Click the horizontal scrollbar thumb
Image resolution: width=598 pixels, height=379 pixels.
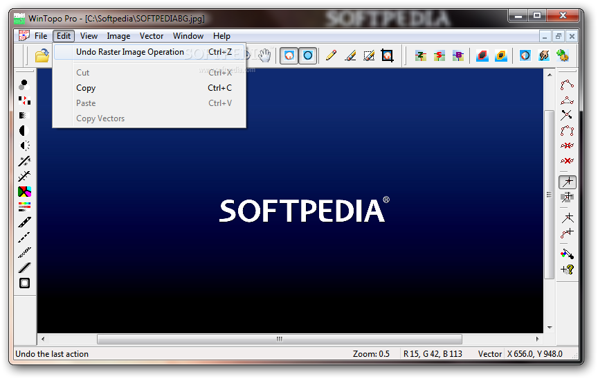click(280, 339)
